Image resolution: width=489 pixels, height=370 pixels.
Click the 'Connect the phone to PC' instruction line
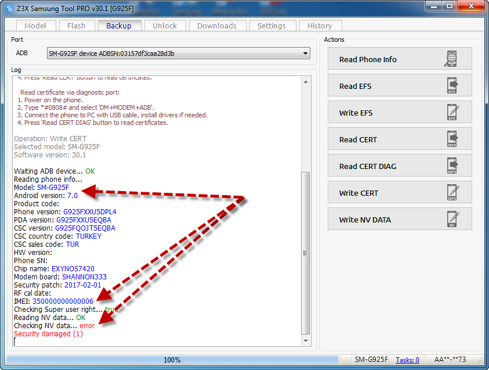113,115
